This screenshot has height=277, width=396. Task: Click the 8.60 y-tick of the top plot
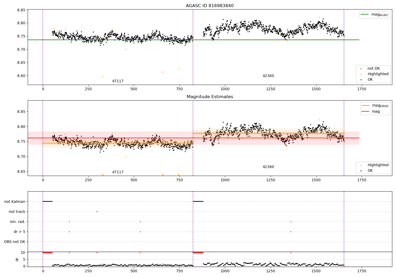pos(21,76)
